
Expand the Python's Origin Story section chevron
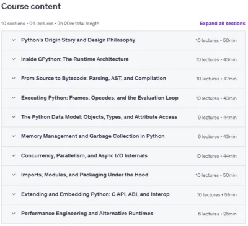point(14,40)
